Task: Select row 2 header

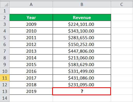Action: 5,18
